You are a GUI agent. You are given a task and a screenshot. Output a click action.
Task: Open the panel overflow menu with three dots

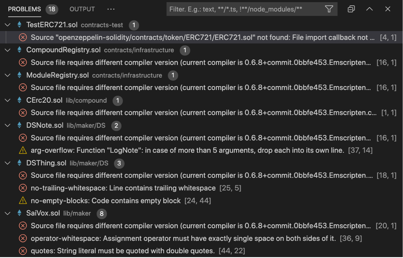(111, 9)
